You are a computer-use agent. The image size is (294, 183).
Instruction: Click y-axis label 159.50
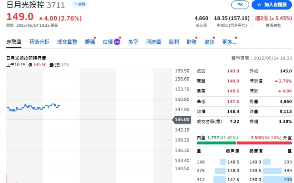point(182,71)
